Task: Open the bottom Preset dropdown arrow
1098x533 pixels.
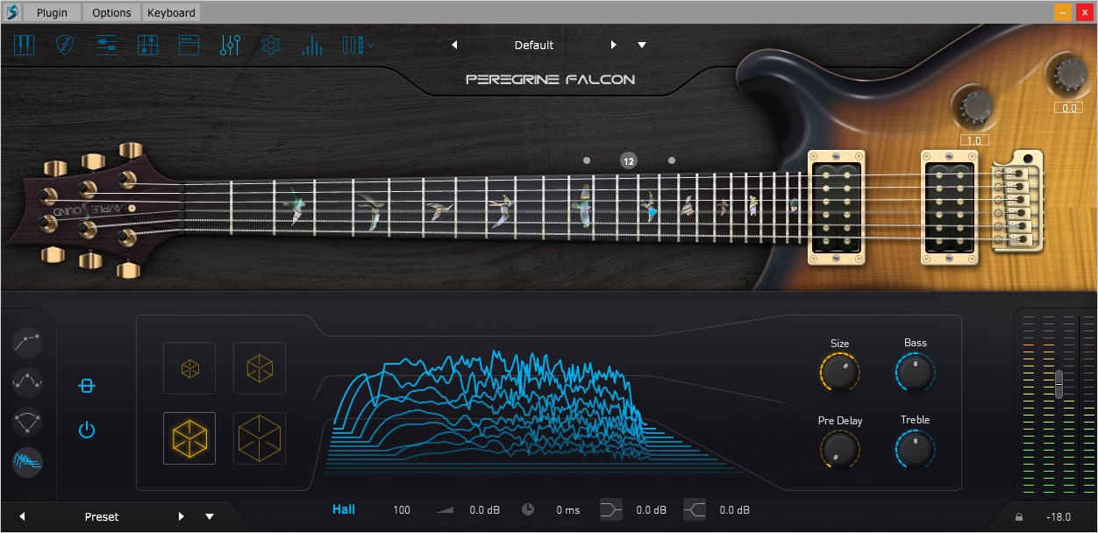Action: (210, 516)
